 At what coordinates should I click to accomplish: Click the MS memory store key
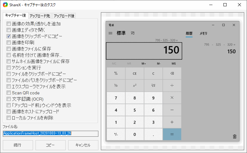(x=173, y=64)
